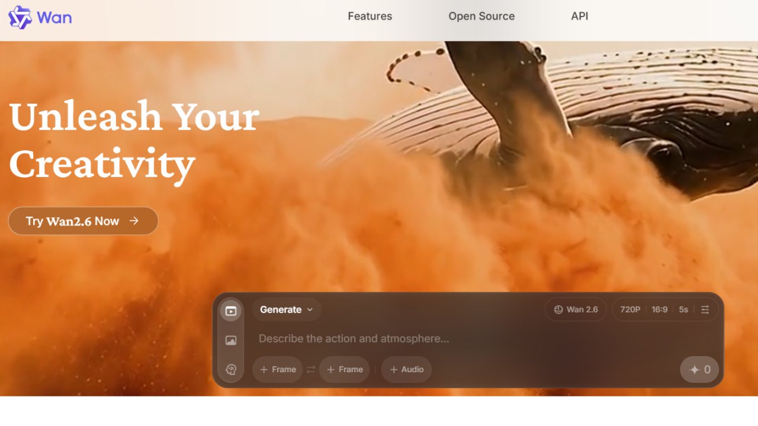Go to the API page
This screenshot has height=426, width=758.
[x=580, y=17]
